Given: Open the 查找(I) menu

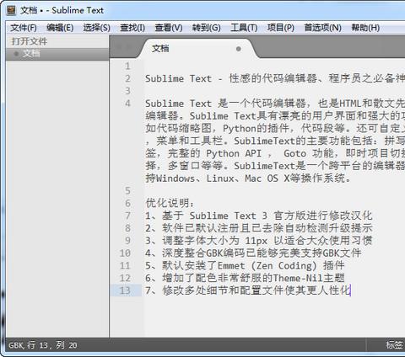Looking at the screenshot, I should point(132,28).
